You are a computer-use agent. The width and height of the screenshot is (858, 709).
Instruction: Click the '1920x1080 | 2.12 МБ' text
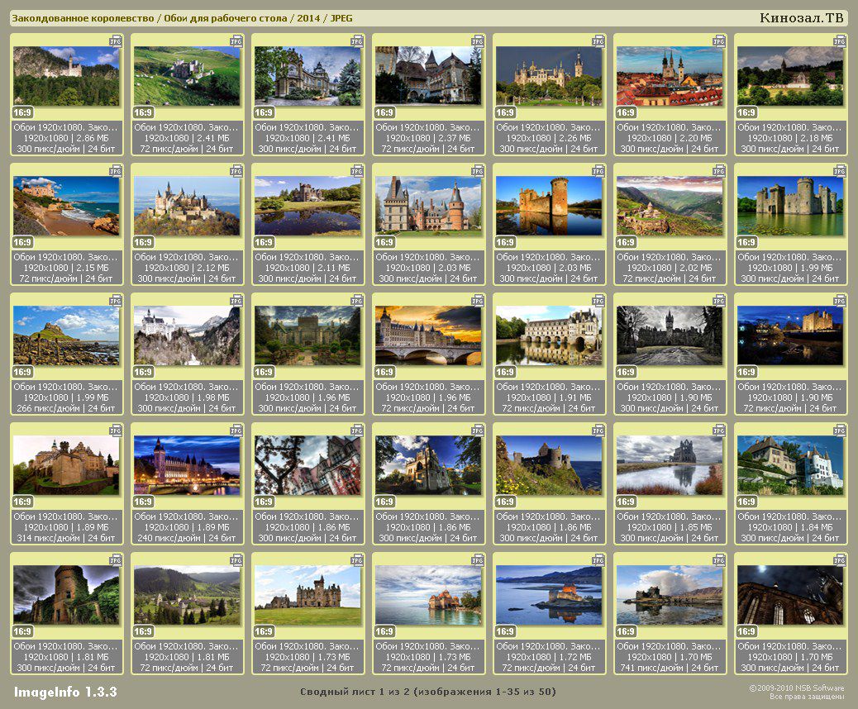point(187,268)
